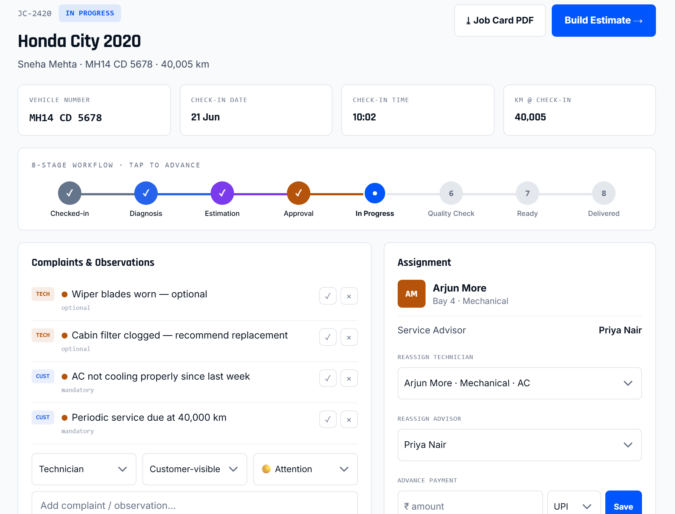
Task: Mark Wiper blades worn as resolved
Action: [328, 296]
